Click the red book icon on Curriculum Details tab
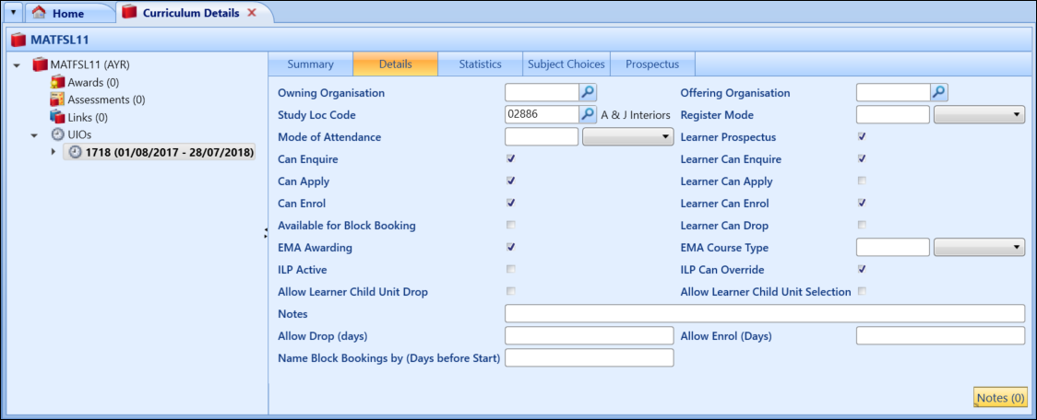 coord(129,13)
